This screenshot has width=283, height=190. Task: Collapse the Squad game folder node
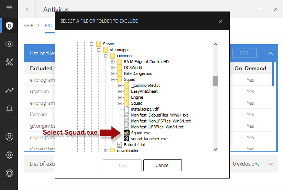point(113,79)
